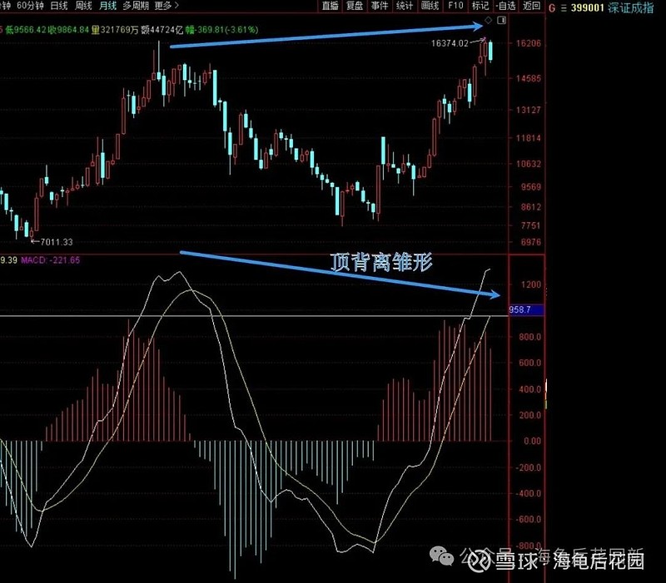Click the 标记 mark button
This screenshot has width=666, height=583.
[x=480, y=6]
